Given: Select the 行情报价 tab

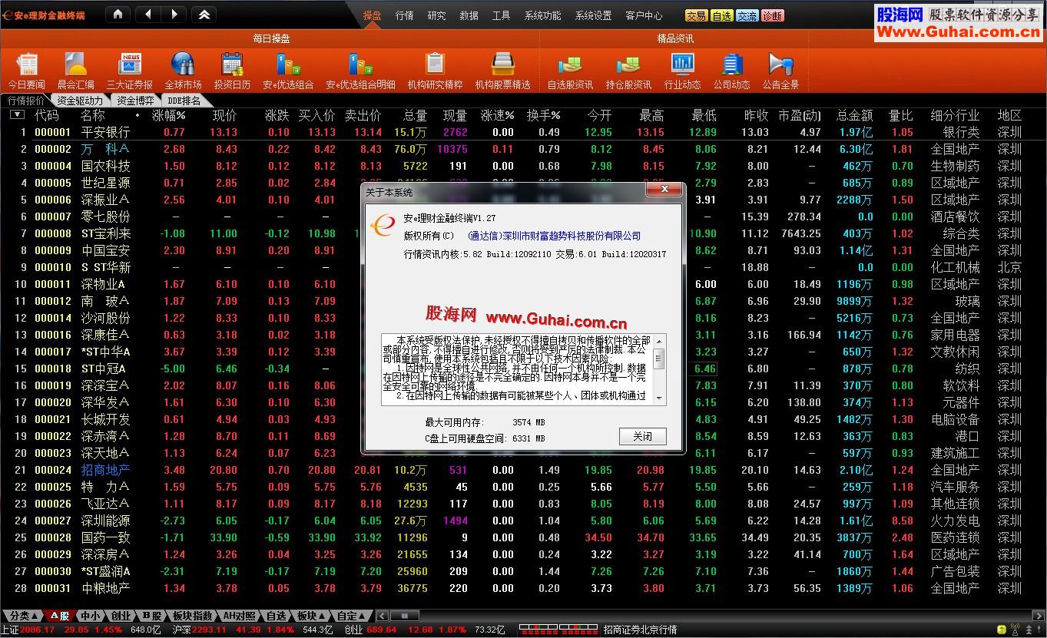Looking at the screenshot, I should 26,101.
